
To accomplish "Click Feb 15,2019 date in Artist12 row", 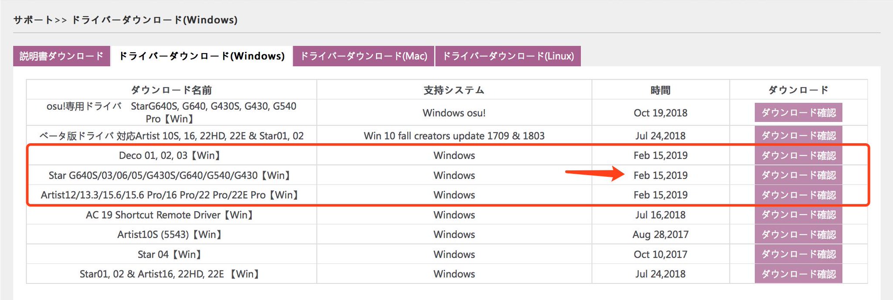I will pos(660,195).
